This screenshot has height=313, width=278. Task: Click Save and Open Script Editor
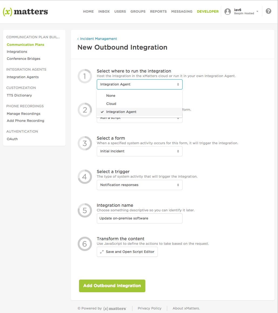(x=127, y=252)
